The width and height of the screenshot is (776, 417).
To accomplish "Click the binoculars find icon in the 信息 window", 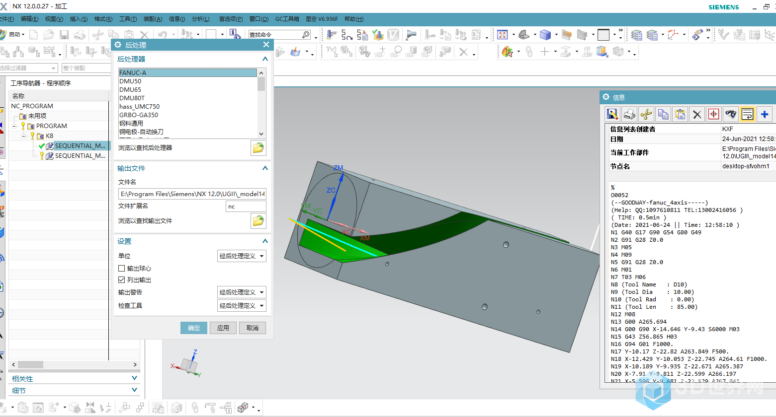I will (731, 114).
